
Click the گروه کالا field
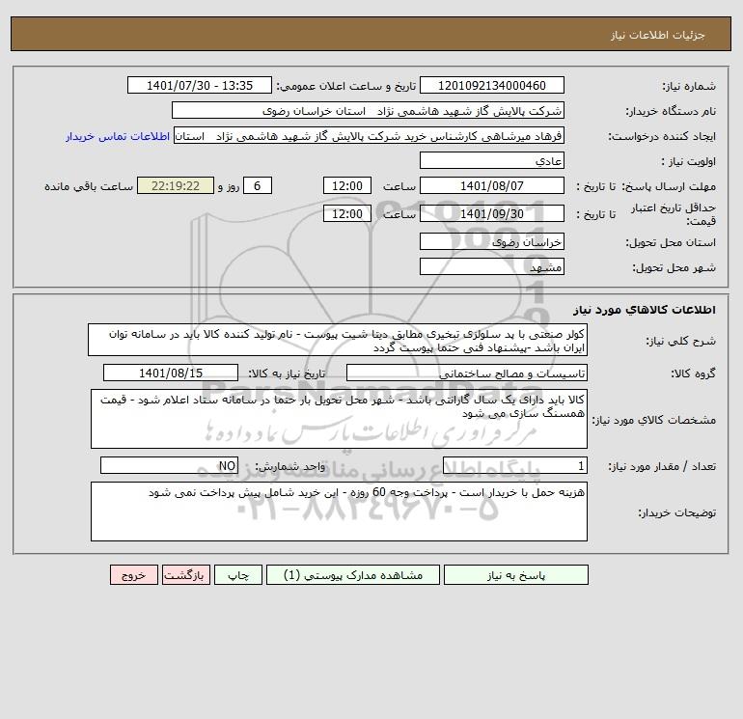coord(467,373)
